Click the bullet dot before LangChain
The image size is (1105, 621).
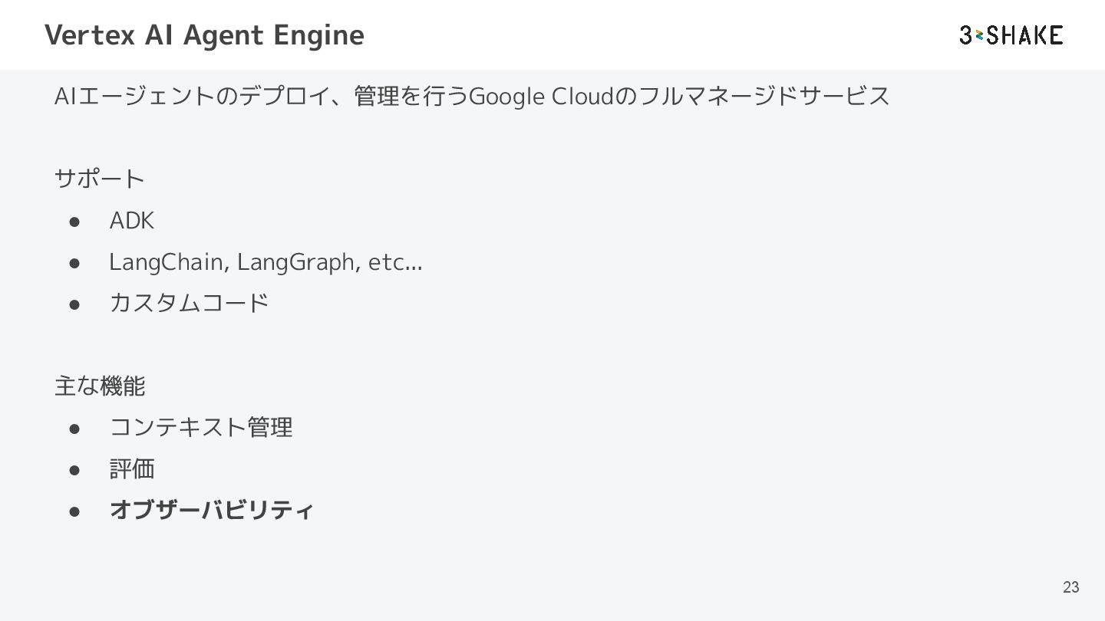[74, 263]
